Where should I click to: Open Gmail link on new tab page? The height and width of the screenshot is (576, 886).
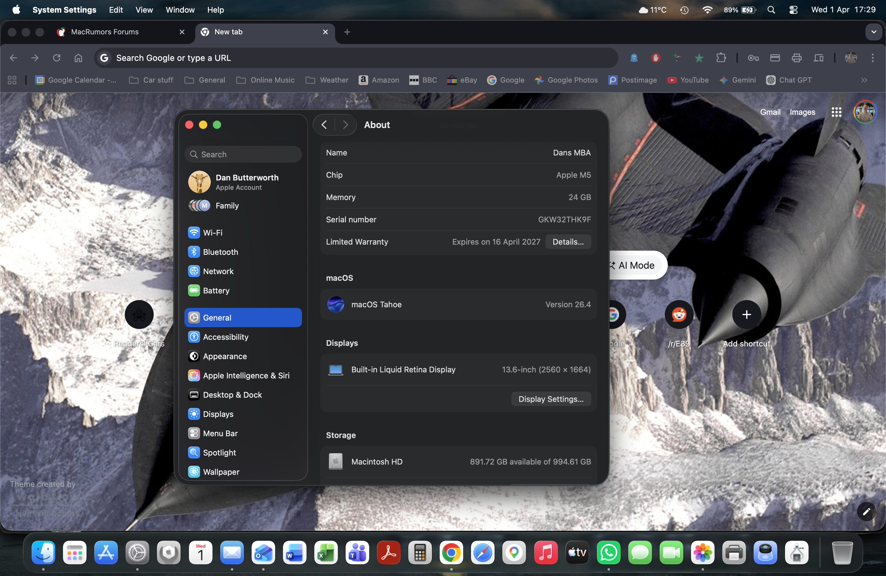(770, 112)
